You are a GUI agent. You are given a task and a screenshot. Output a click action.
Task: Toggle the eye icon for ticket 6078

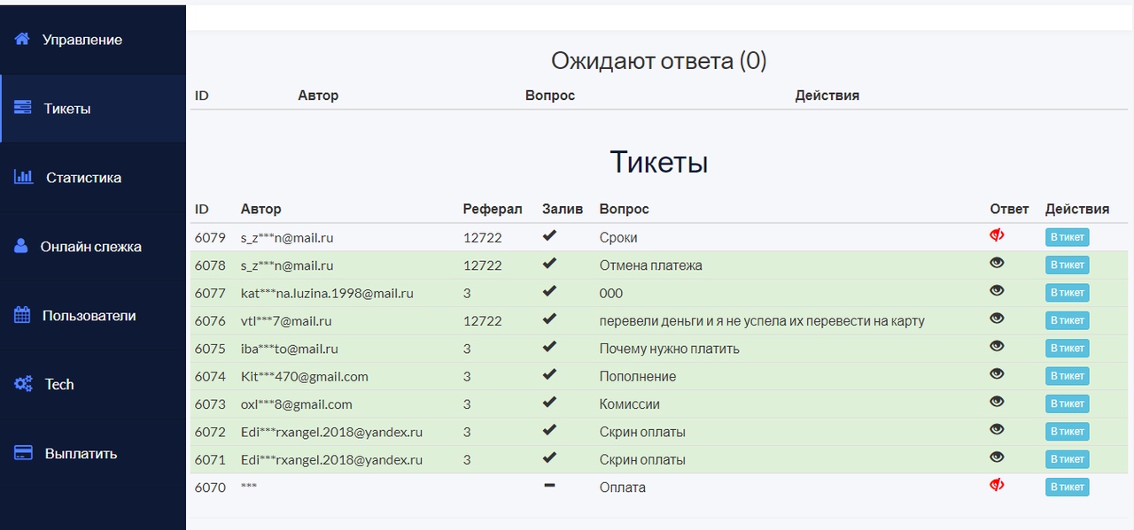997,263
